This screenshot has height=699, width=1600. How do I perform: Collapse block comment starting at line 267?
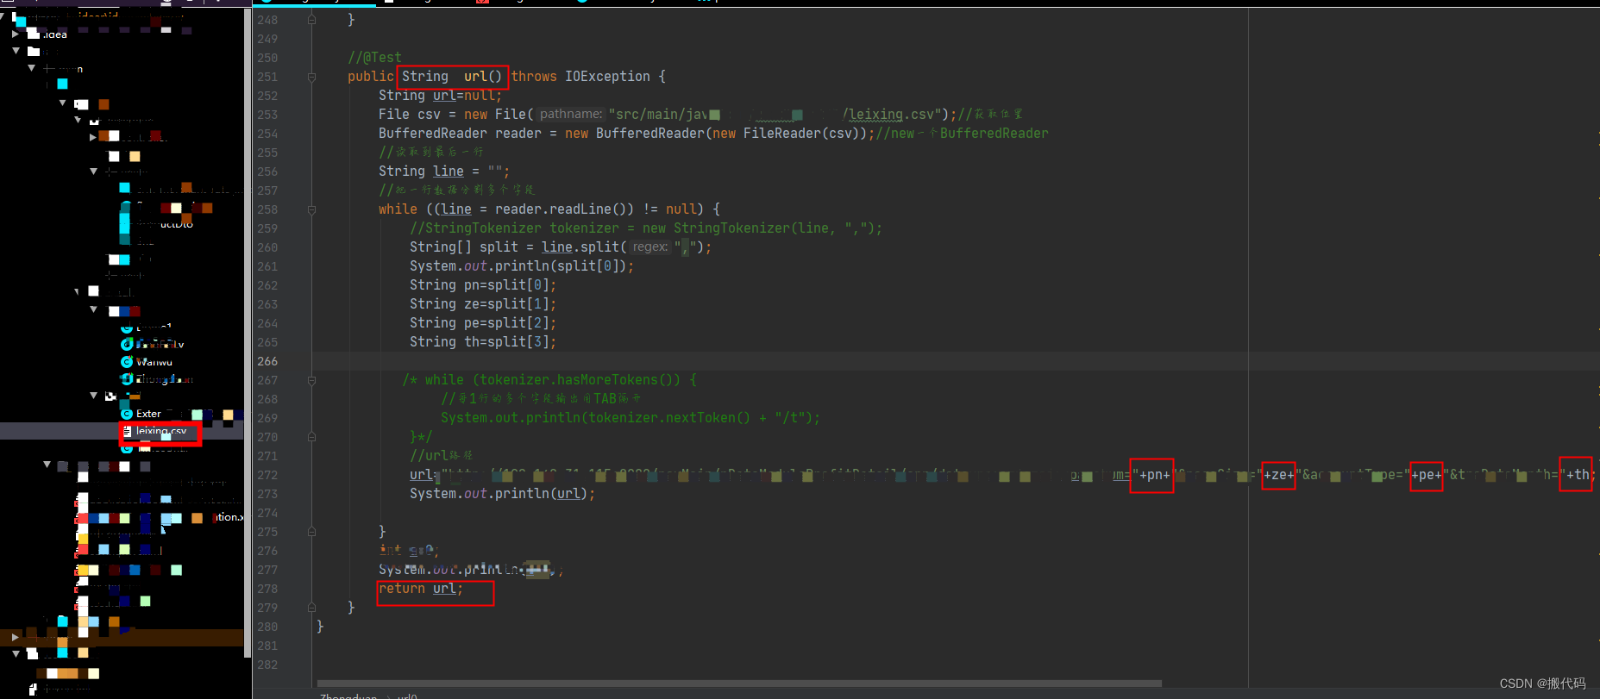311,380
